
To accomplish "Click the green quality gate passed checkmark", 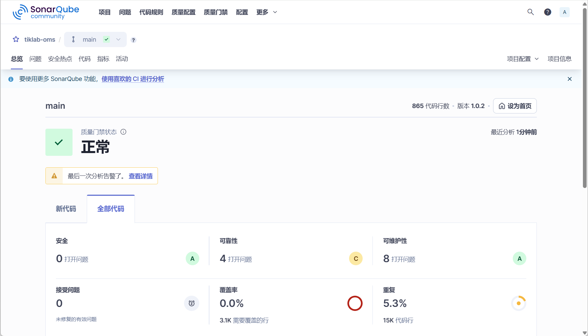I will [x=59, y=142].
